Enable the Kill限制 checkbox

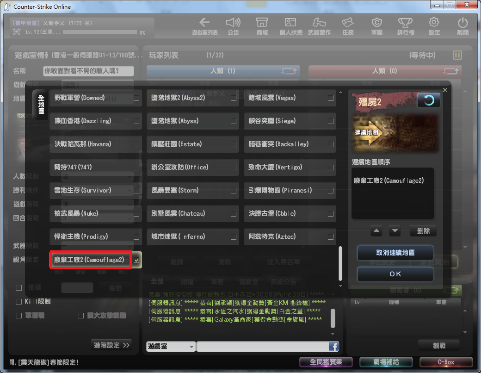pos(19,301)
